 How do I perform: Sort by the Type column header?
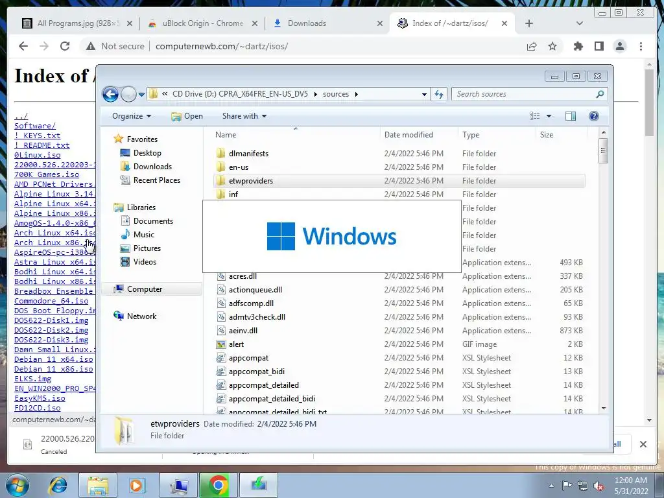click(471, 135)
